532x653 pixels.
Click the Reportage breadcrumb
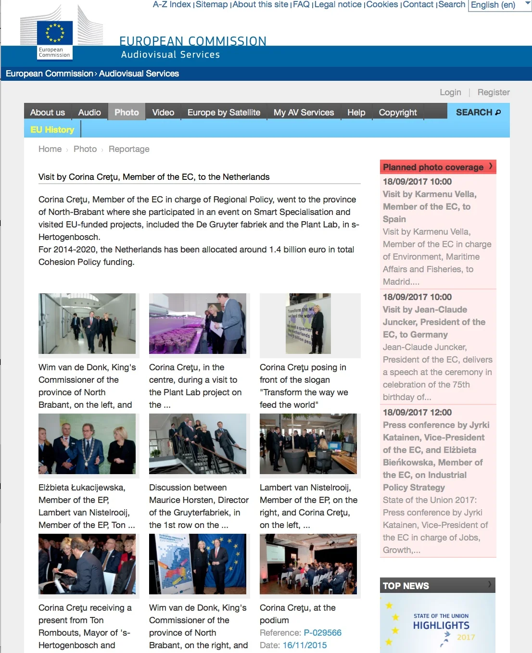coord(129,149)
